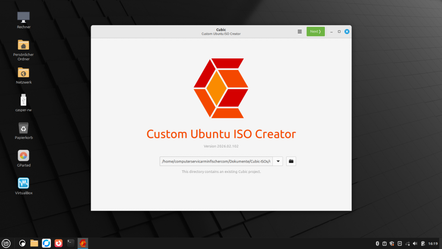Viewport: 442px width, 249px height.
Task: Open Persönlicher Ordner desktop icon
Action: 23,50
